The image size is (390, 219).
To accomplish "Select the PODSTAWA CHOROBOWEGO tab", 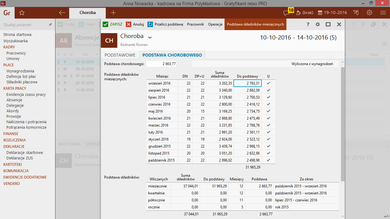I will 172,55.
